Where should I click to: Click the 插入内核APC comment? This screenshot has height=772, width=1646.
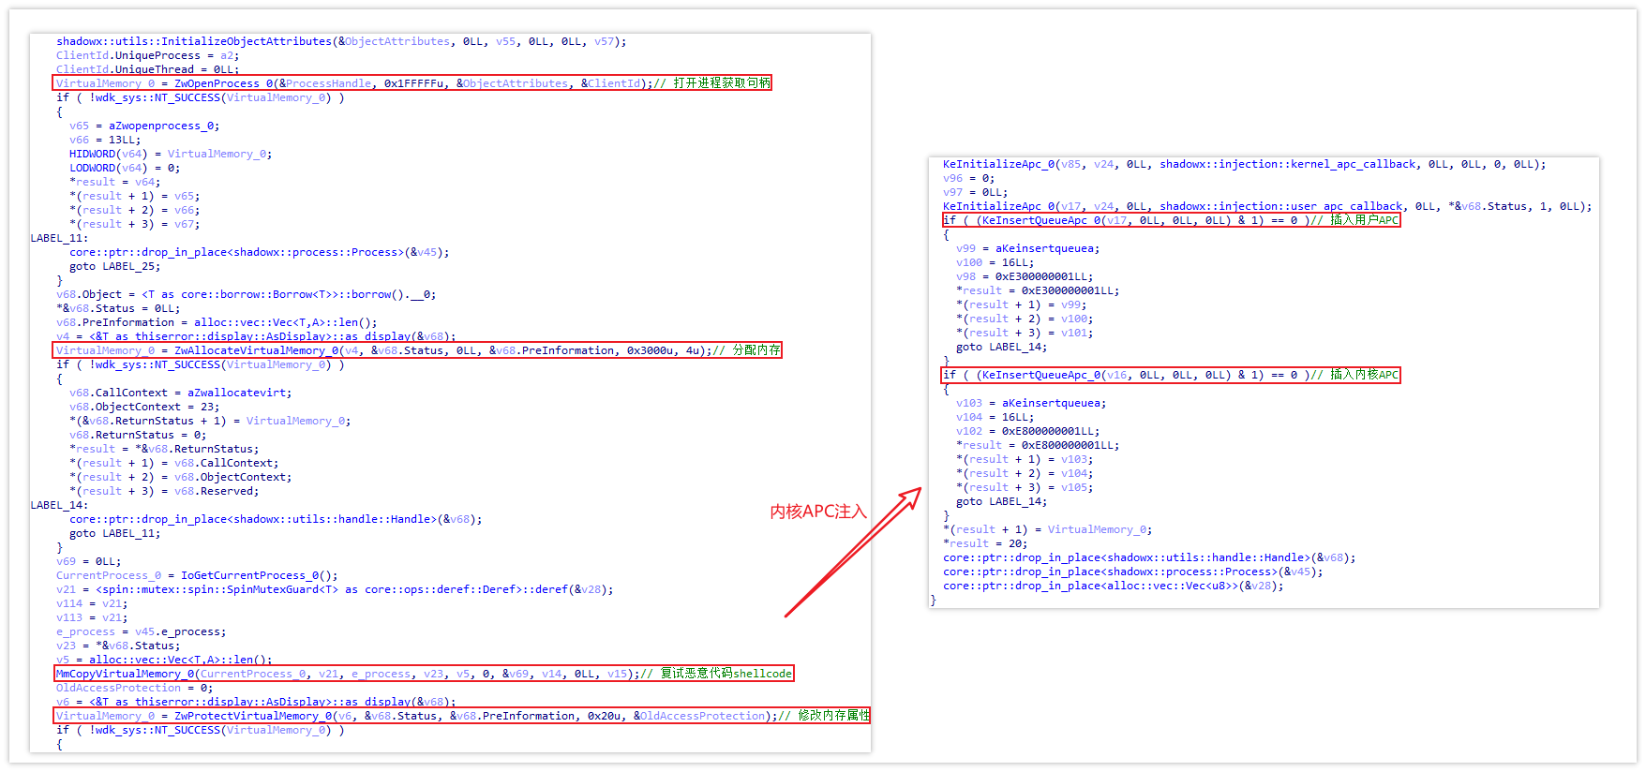1364,375
